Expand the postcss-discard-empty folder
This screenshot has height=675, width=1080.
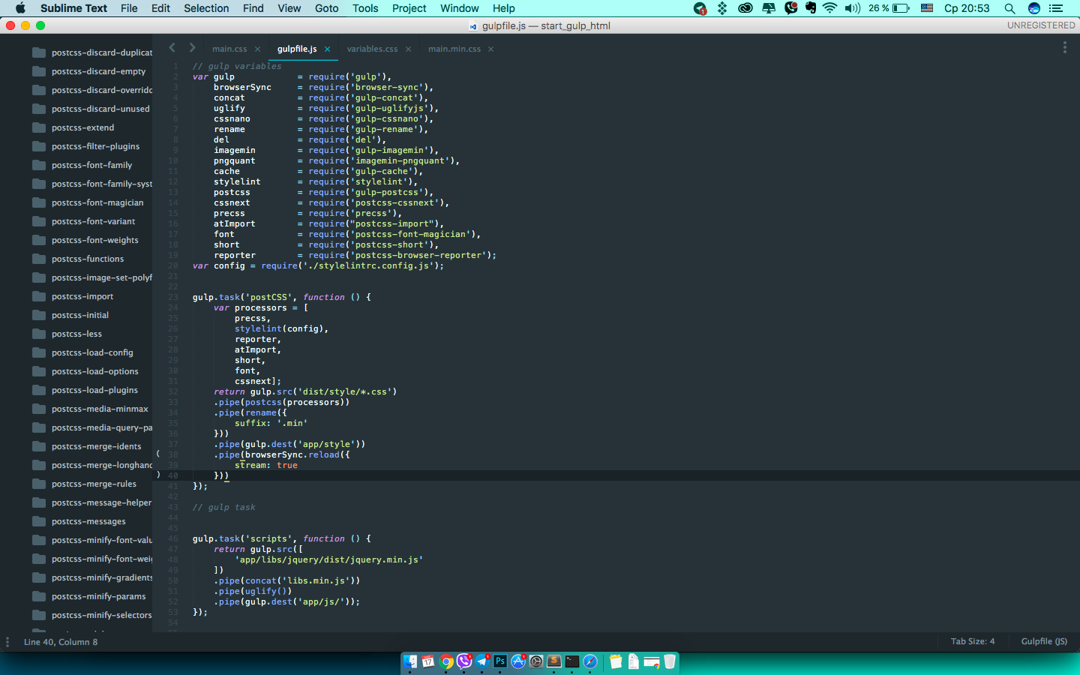coord(90,71)
